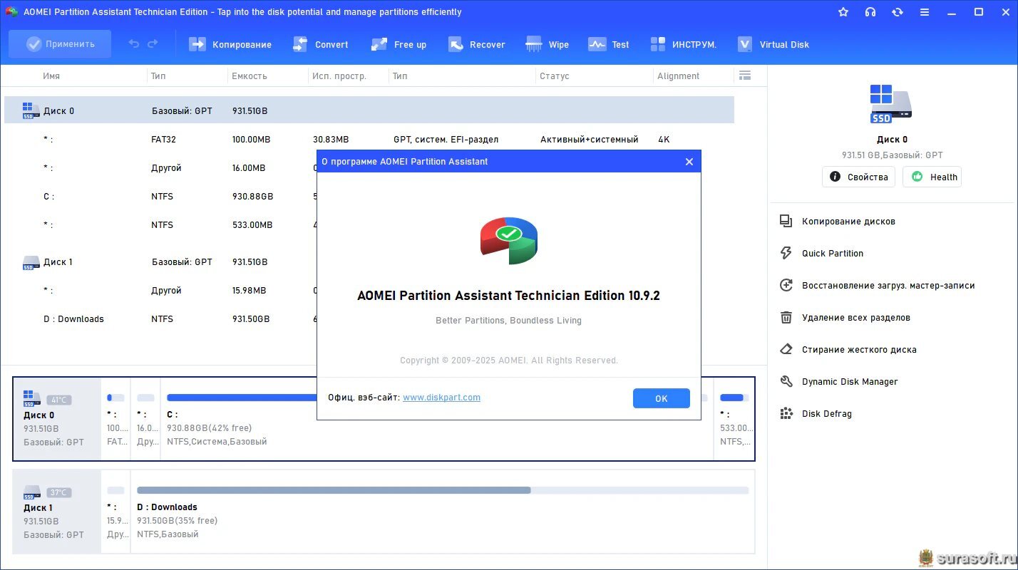Click the D: Downloads partition usage bar
This screenshot has height=570, width=1018.
442,490
